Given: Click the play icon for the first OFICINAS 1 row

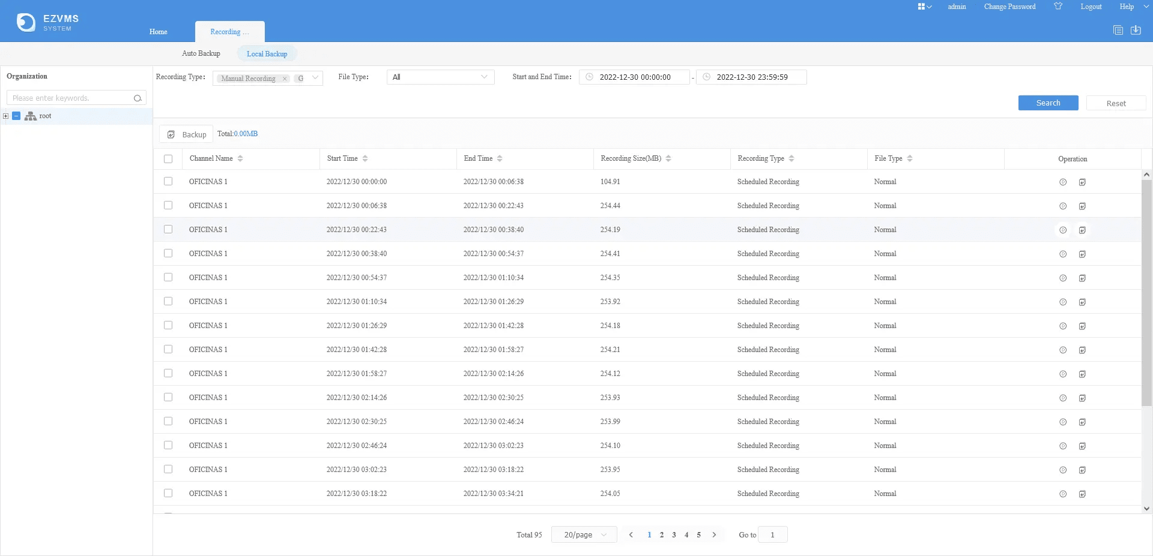Looking at the screenshot, I should 1063,182.
